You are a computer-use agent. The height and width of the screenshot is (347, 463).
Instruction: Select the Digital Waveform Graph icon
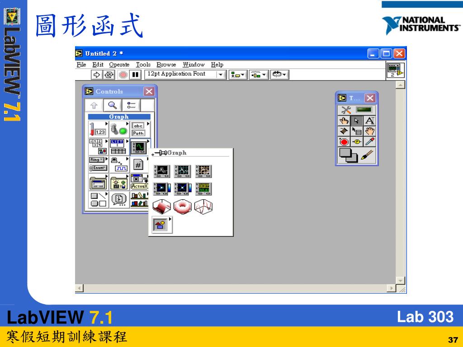203,189
